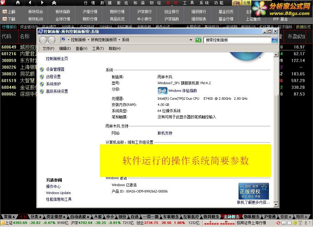Click the double up-chevron collapse icon

coord(54,3)
